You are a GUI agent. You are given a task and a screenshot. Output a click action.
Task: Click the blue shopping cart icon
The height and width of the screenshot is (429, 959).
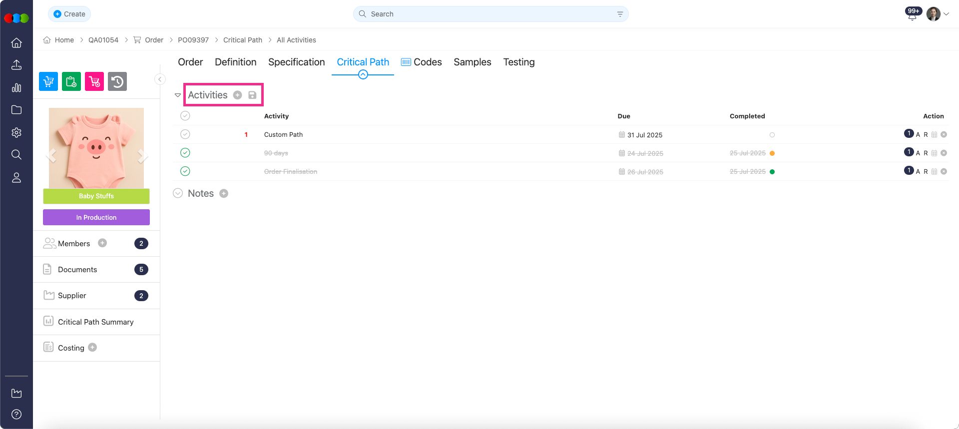[48, 81]
